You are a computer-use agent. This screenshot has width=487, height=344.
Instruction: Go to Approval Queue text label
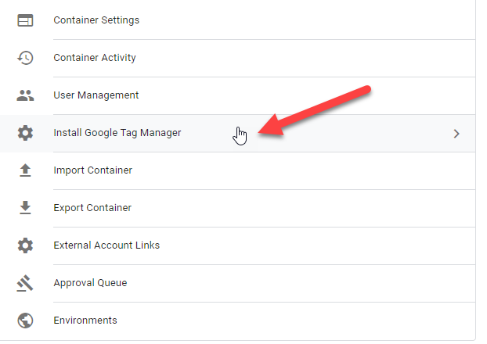pyautogui.click(x=90, y=283)
